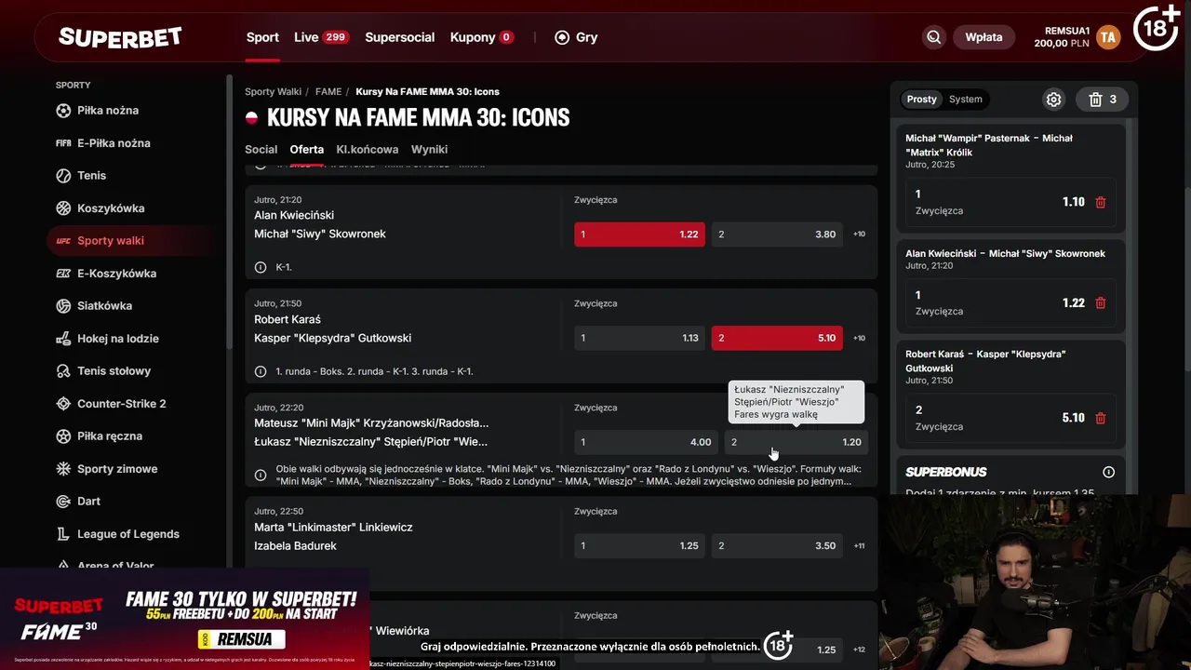Open the Counter-Strike 2 icon
Image resolution: width=1191 pixels, height=670 pixels.
pyautogui.click(x=63, y=404)
